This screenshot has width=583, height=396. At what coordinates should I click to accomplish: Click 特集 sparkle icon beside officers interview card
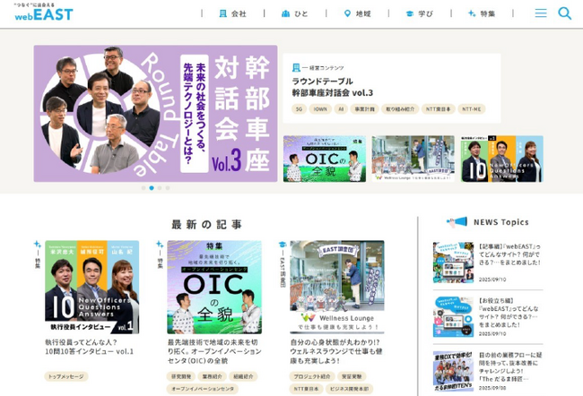coord(37,245)
